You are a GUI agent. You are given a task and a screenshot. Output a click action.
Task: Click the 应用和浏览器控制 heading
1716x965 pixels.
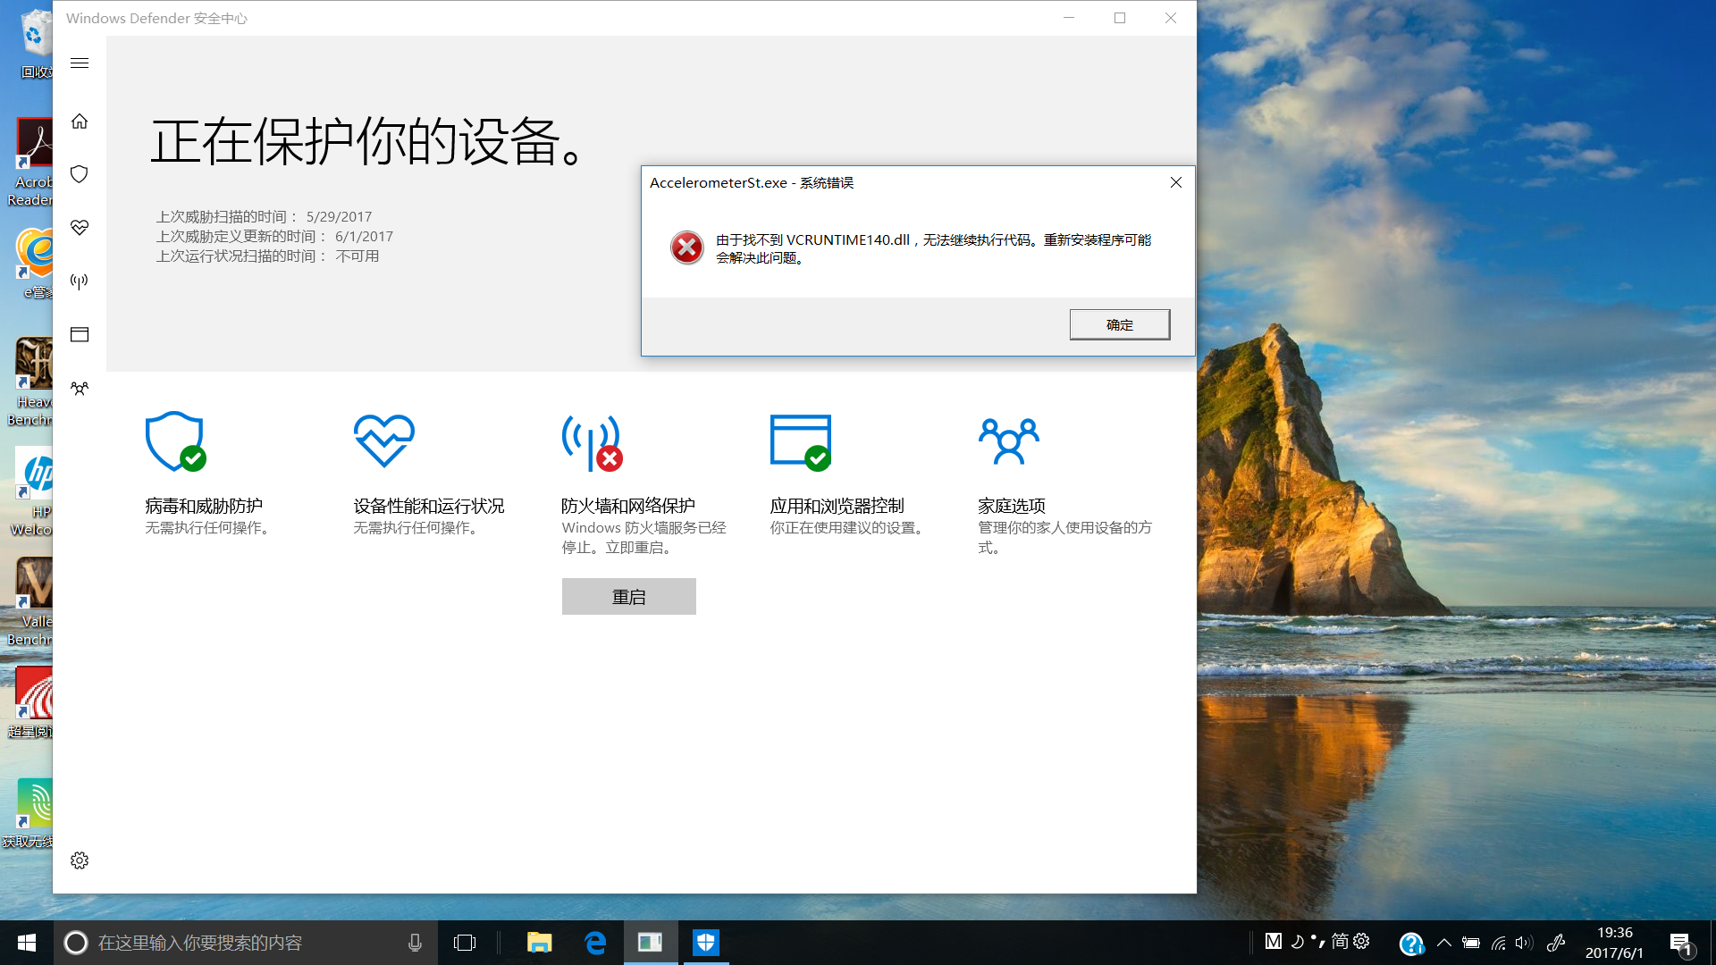point(837,506)
